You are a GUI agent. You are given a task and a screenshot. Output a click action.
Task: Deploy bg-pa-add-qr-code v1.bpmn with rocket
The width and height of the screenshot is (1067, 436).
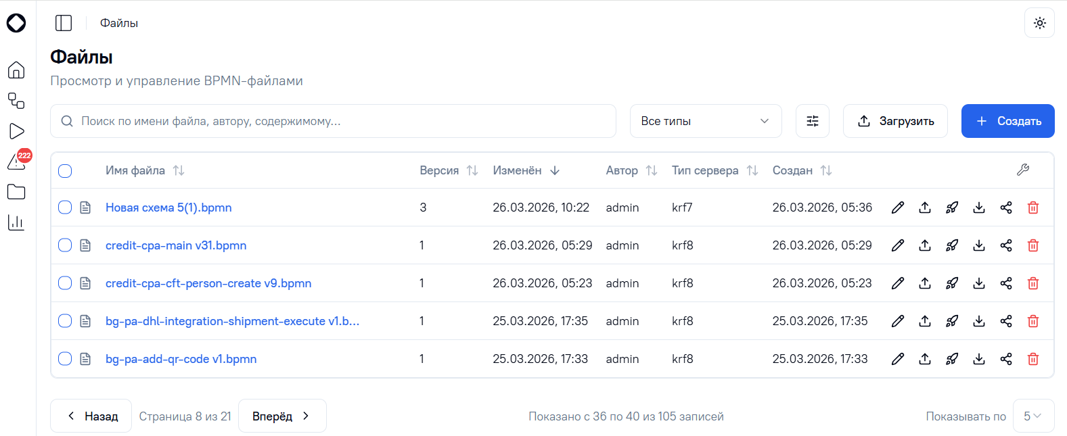(x=952, y=359)
